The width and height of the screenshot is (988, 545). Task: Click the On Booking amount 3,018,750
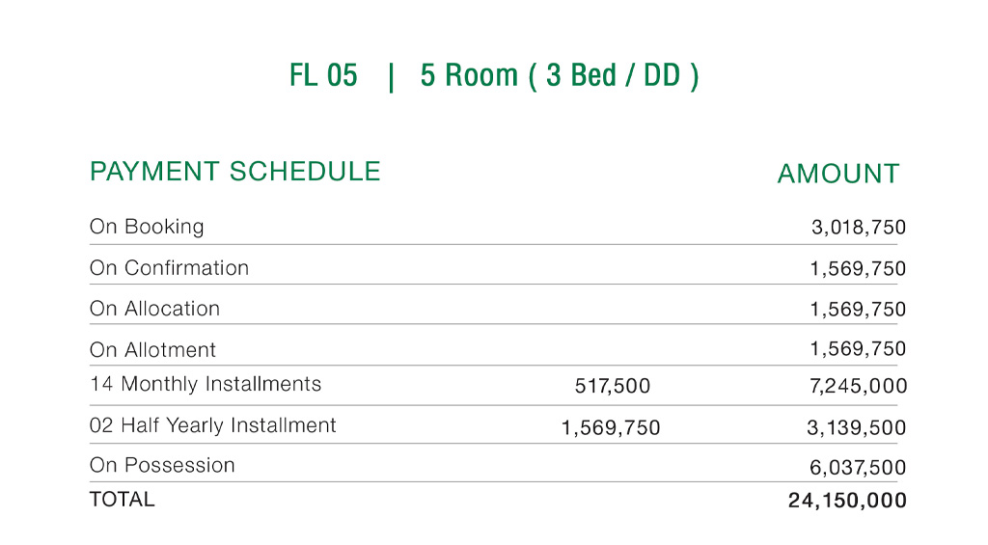tap(858, 229)
